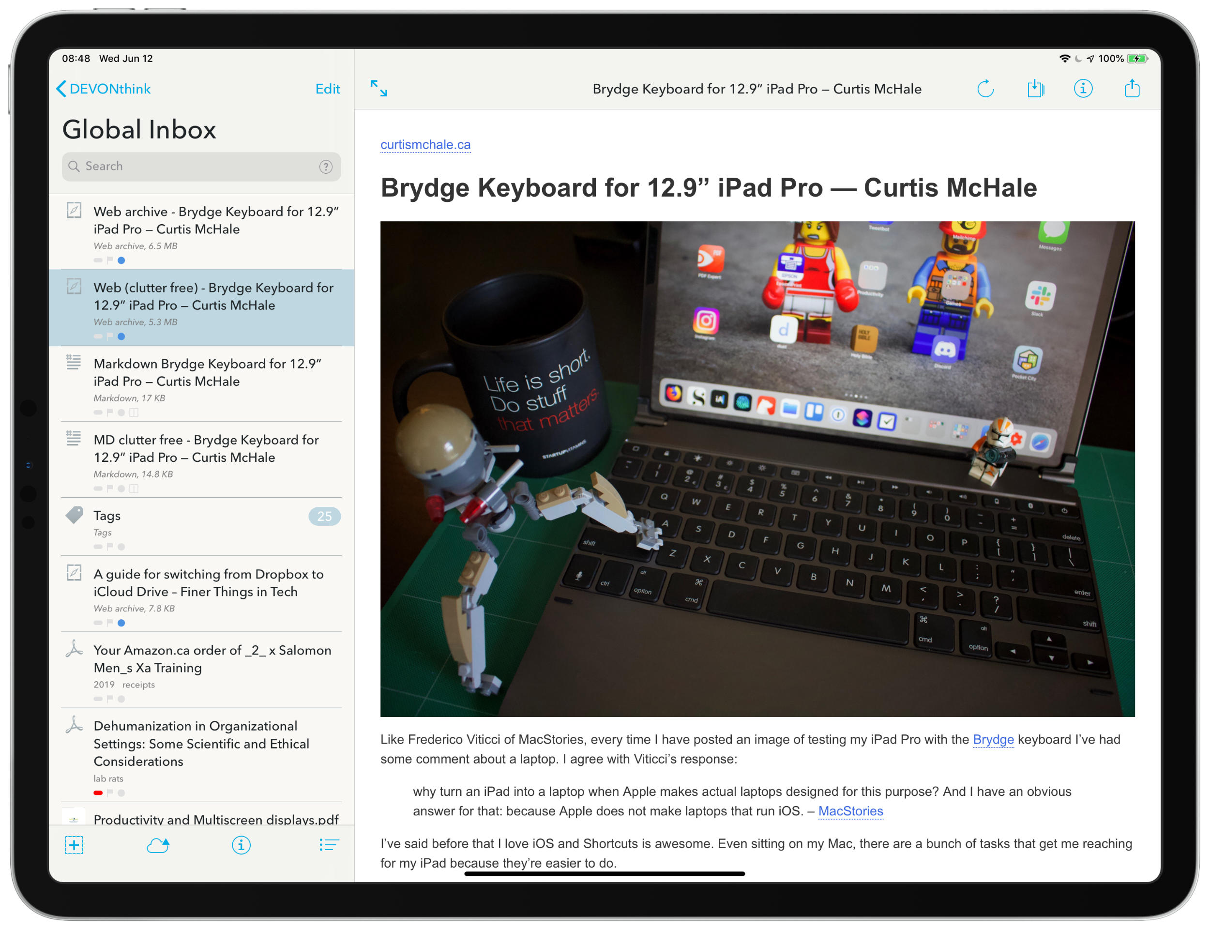The width and height of the screenshot is (1210, 931).
Task: Tap the cloud sync icon
Action: tap(158, 845)
